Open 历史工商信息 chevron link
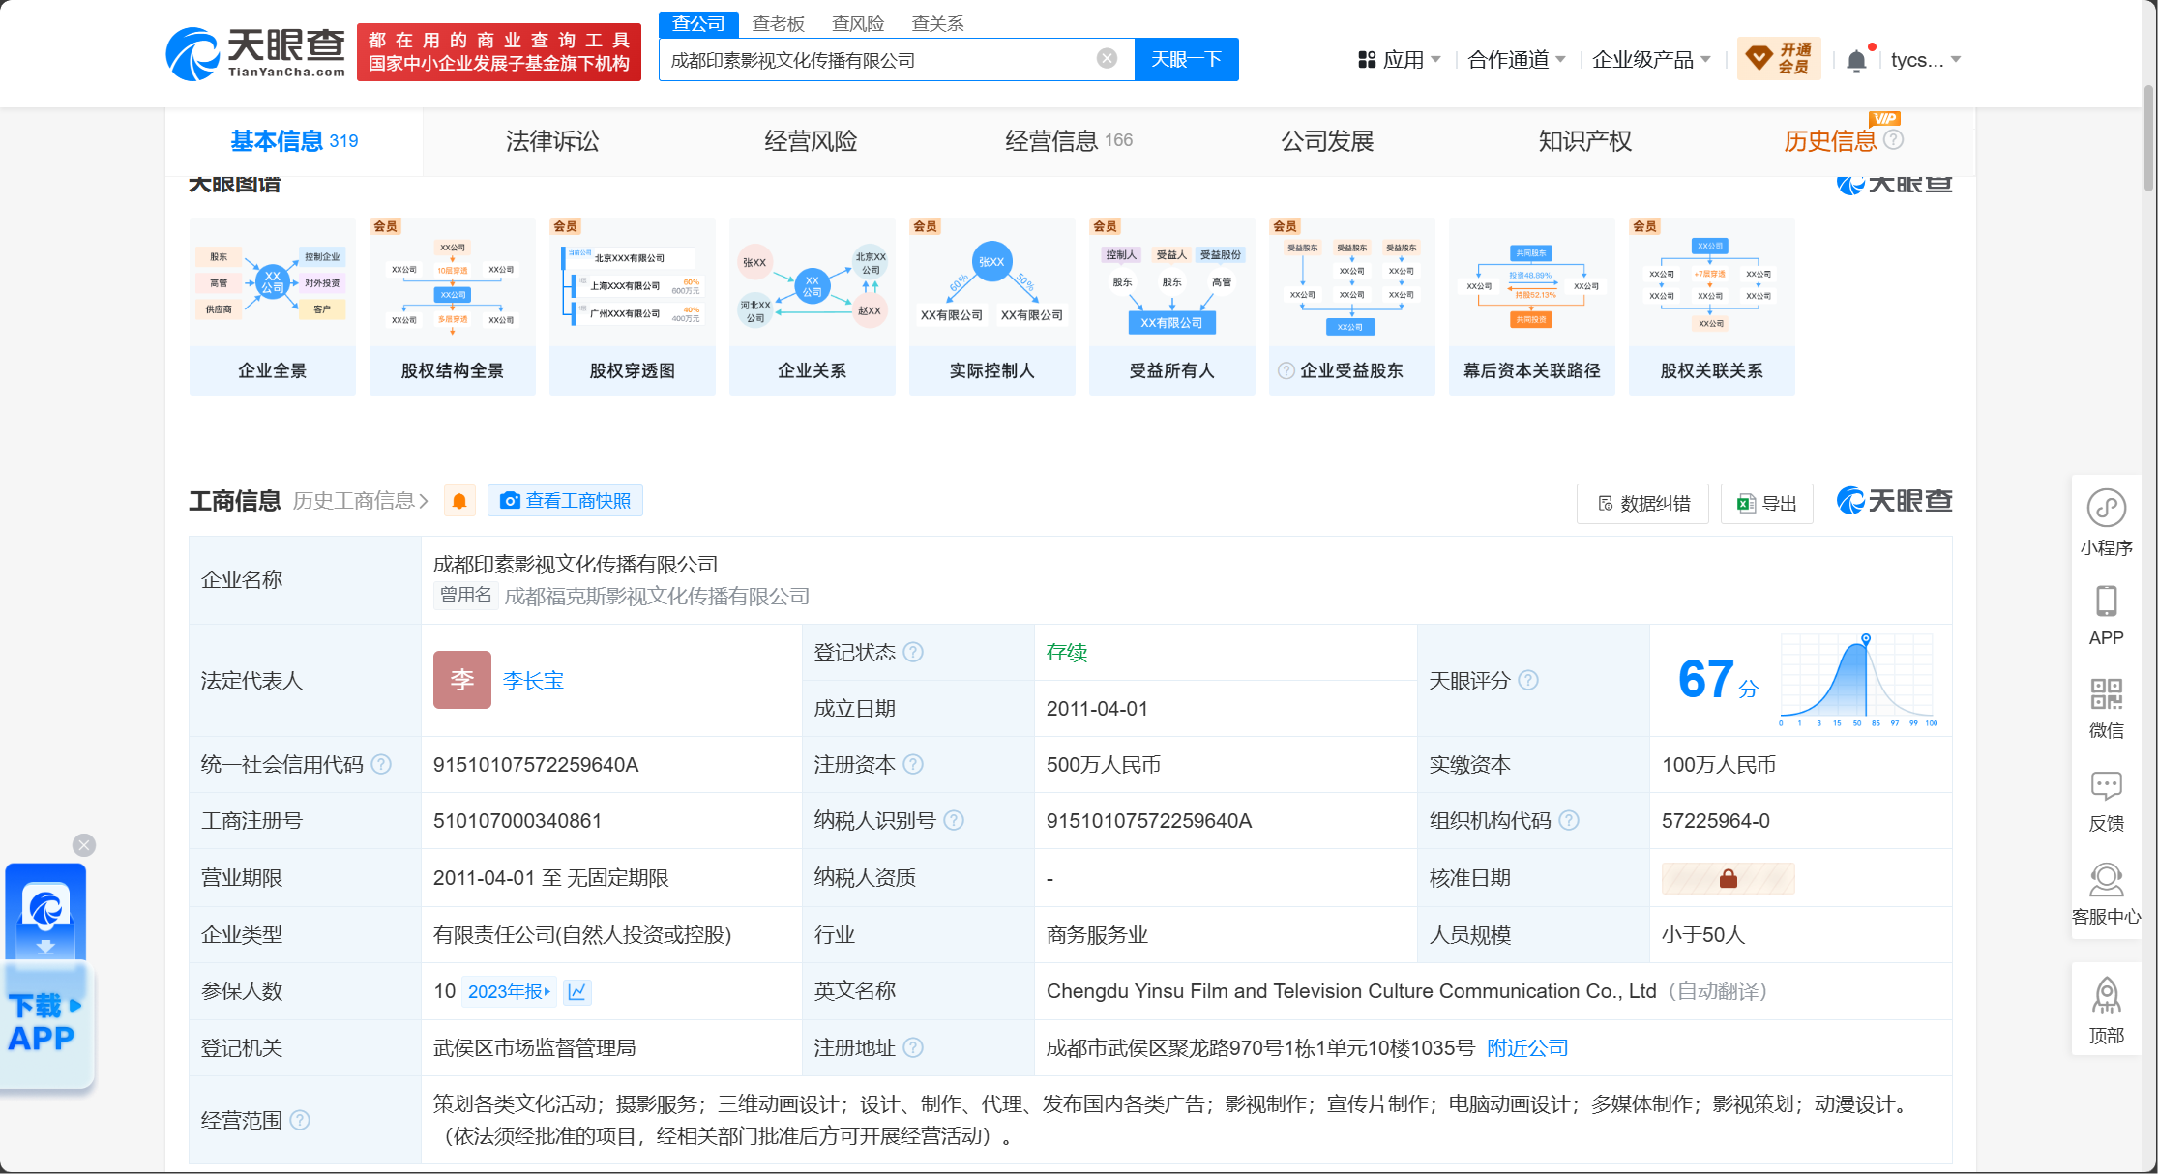2158x1174 pixels. 361,501
